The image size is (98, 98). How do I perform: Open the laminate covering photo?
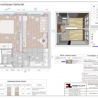coord(17,94)
